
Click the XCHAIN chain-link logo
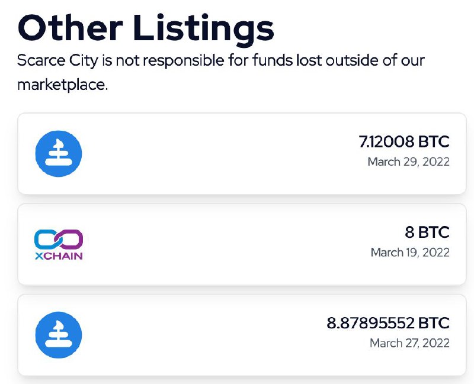[x=59, y=244]
